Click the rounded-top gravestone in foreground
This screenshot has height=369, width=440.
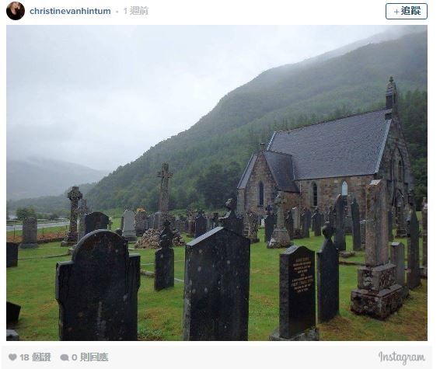98,284
